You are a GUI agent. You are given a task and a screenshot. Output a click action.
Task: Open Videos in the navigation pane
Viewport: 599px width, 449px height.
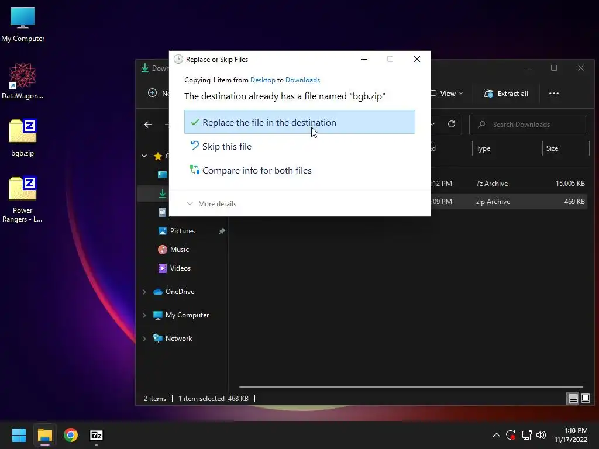point(180,268)
